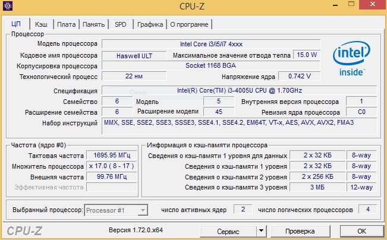Click the i3-4005U CPU @ 1.70GHz specification field

click(x=239, y=90)
